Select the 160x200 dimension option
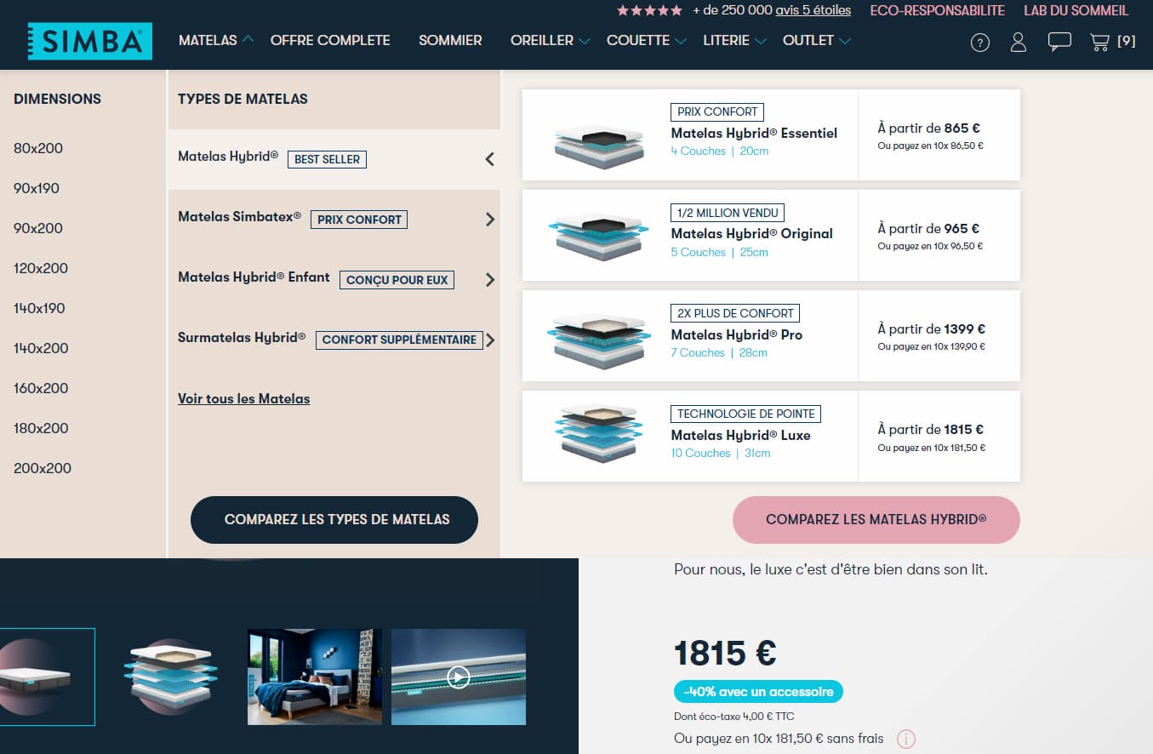The width and height of the screenshot is (1153, 754). tap(37, 388)
